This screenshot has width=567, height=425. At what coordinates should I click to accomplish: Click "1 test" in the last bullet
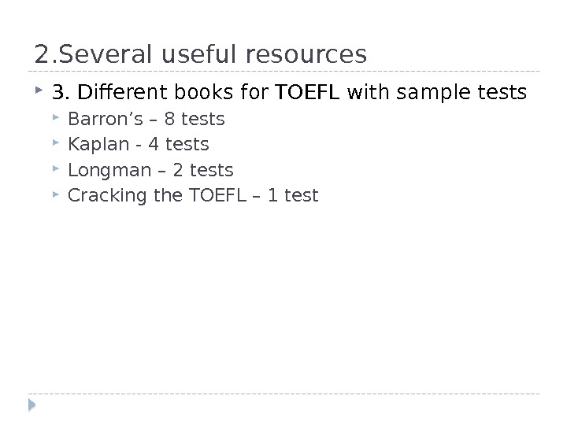(294, 195)
